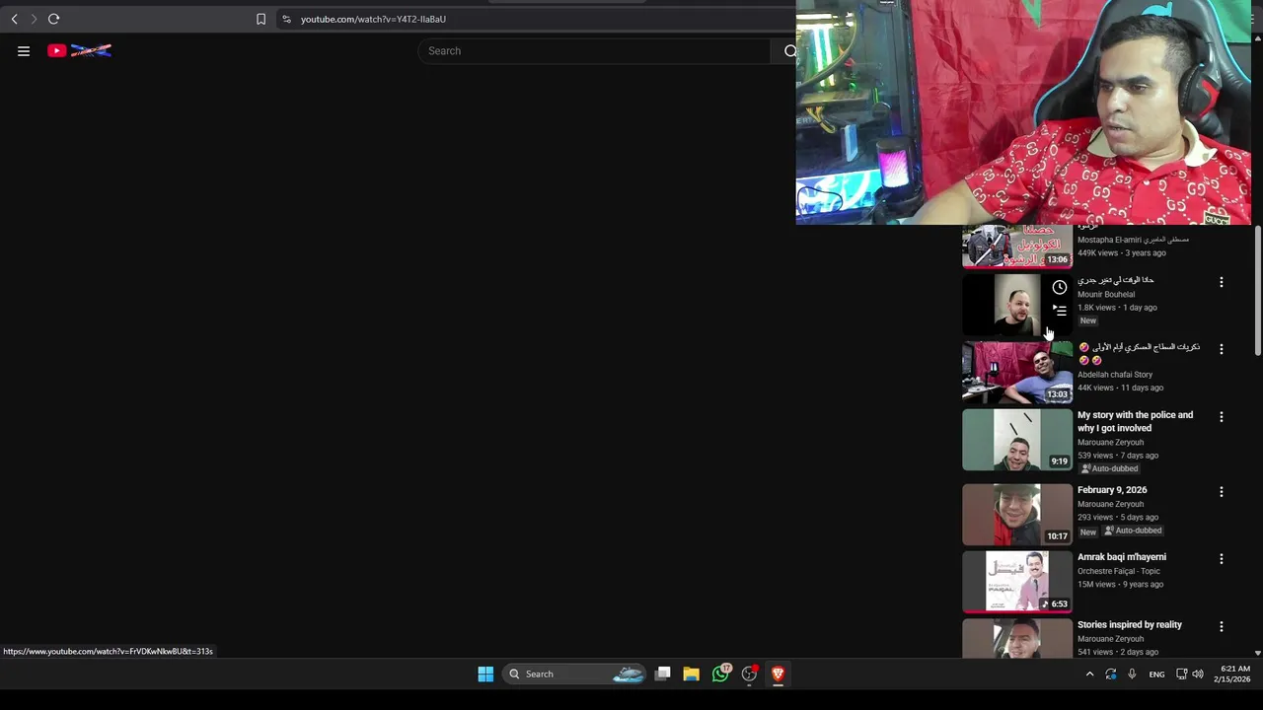Open the Windows Start menu

point(485,674)
